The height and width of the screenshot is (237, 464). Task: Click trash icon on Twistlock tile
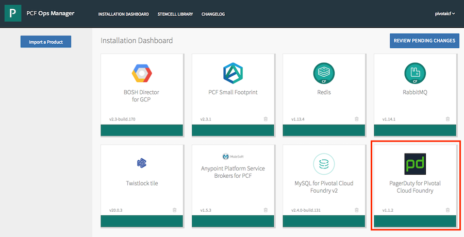[174, 210]
